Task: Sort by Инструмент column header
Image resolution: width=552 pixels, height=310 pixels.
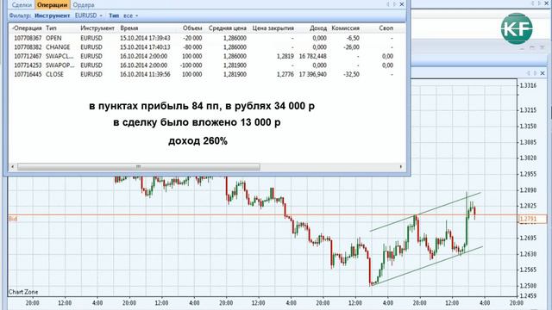Action: tap(97, 28)
